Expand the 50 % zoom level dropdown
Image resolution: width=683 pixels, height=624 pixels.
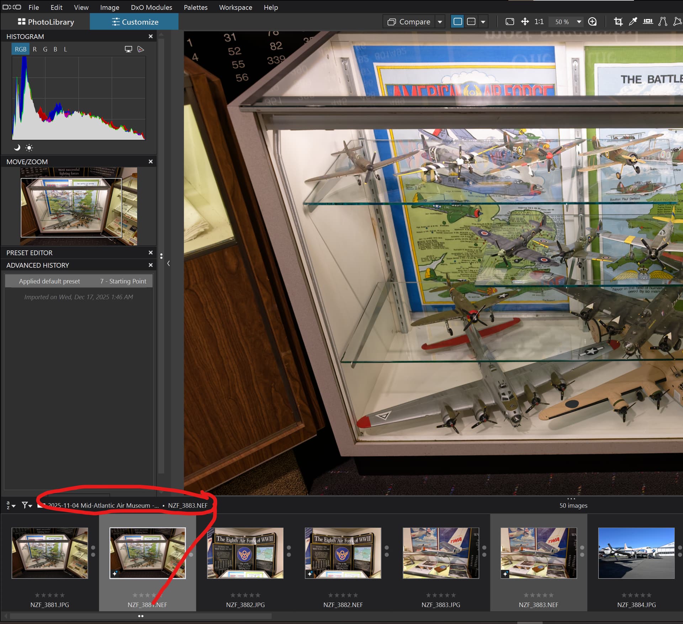579,22
